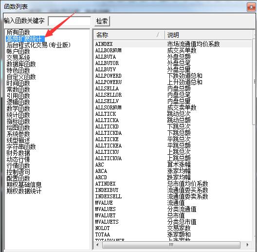Select the ALLTICKEA function row
The width and height of the screenshot is (257, 252).
coord(173,146)
